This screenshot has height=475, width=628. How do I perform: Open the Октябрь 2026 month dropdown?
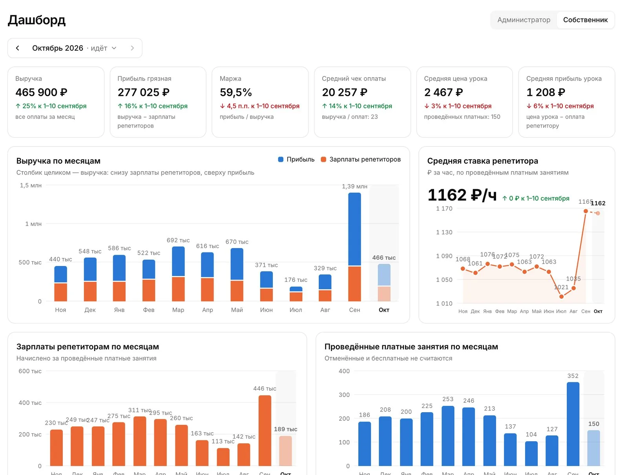75,48
